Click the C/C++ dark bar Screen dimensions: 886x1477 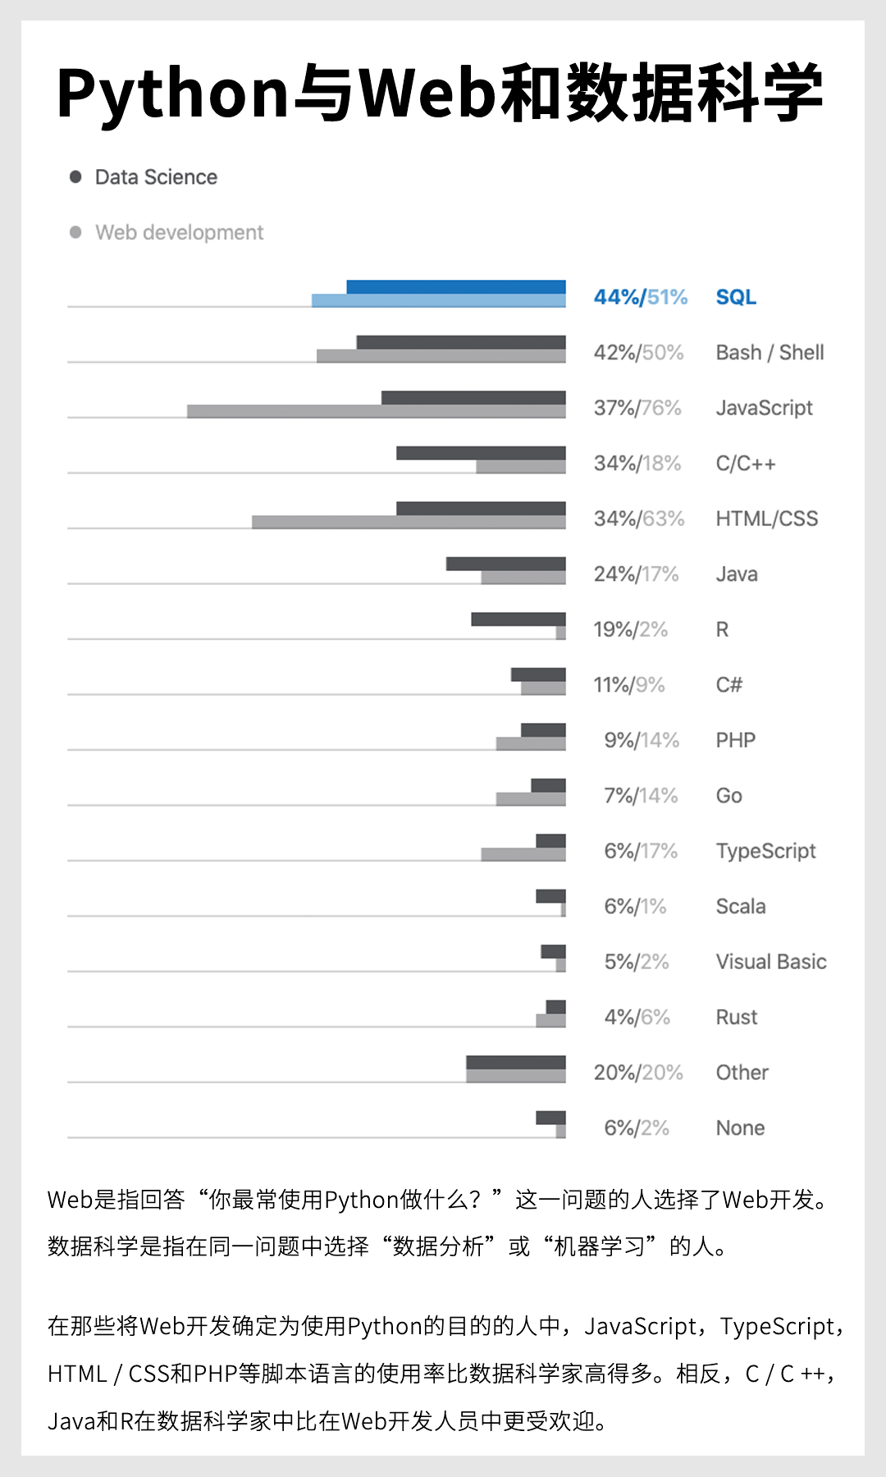pos(481,453)
